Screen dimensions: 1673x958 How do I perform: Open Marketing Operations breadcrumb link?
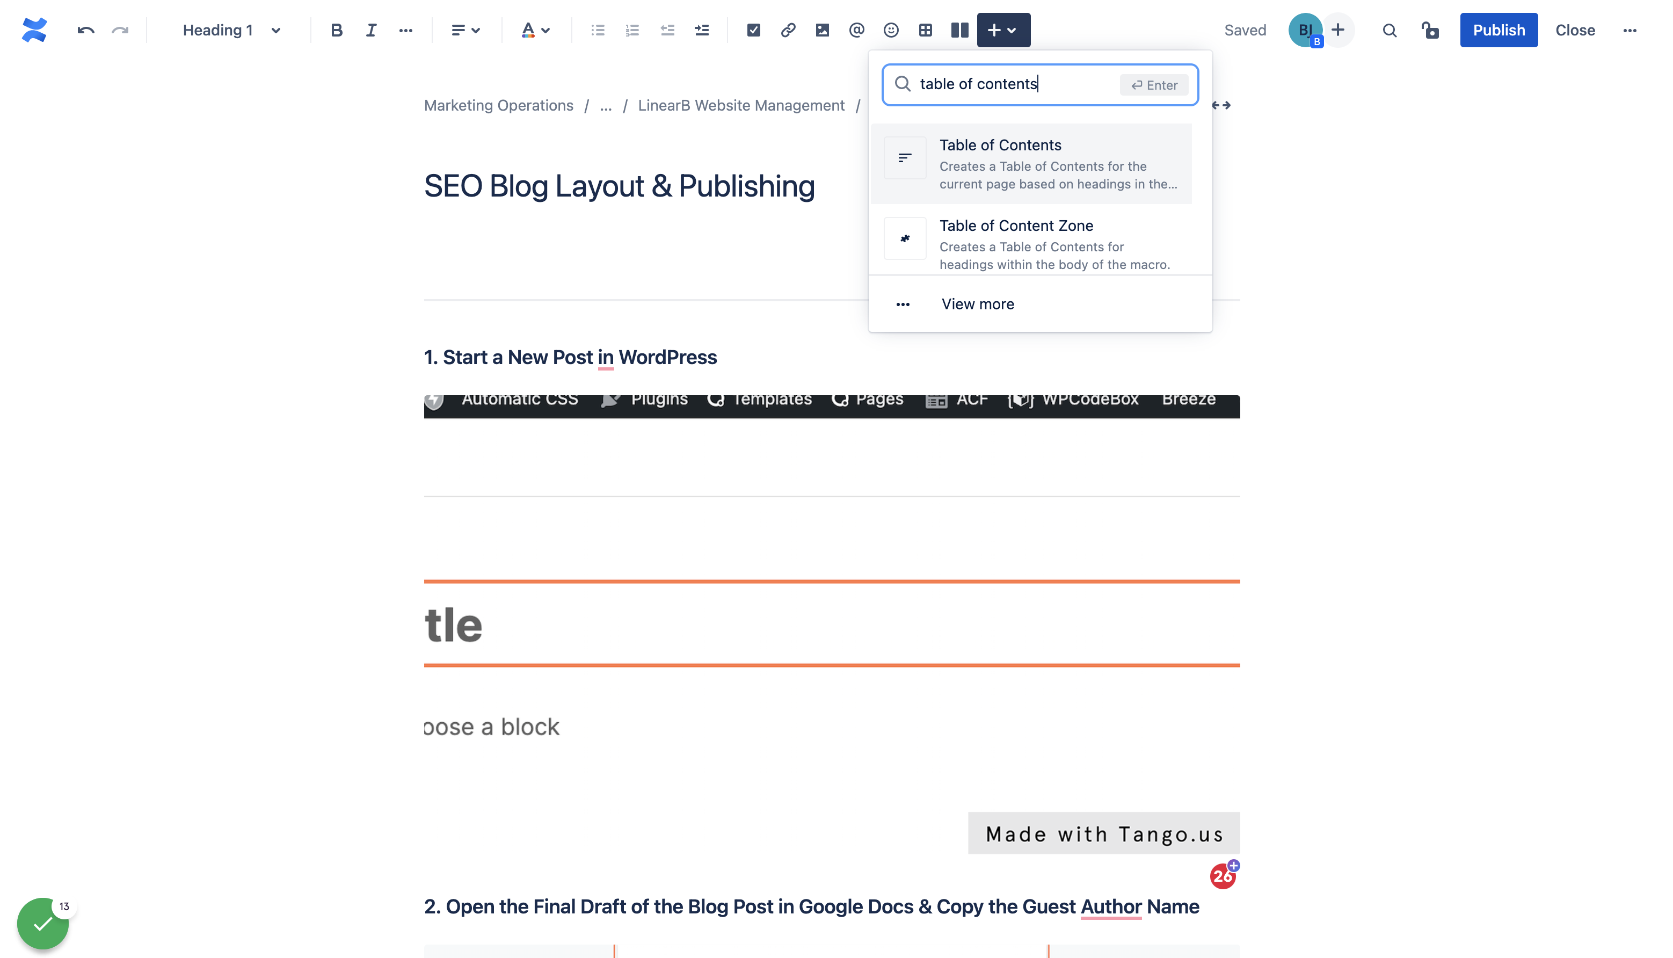coord(499,105)
